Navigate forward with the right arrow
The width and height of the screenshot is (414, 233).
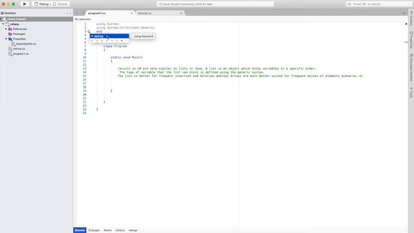coord(83,13)
